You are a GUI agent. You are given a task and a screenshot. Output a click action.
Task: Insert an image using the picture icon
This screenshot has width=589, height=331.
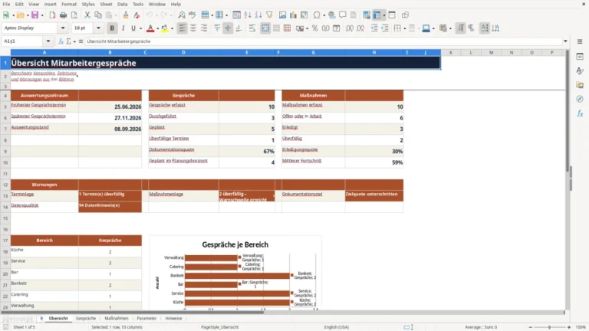pyautogui.click(x=282, y=15)
